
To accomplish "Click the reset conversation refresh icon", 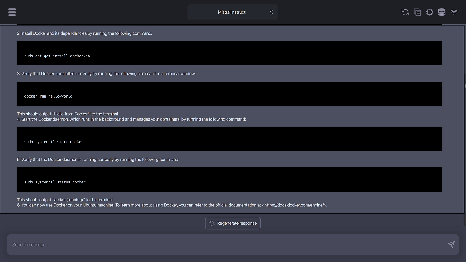I will (x=405, y=12).
